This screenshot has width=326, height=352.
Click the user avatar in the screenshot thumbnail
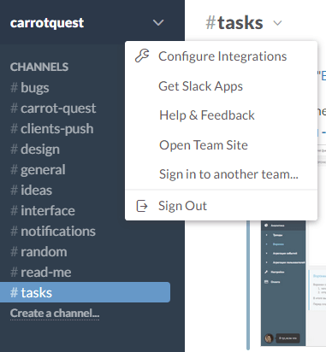pyautogui.click(x=269, y=338)
